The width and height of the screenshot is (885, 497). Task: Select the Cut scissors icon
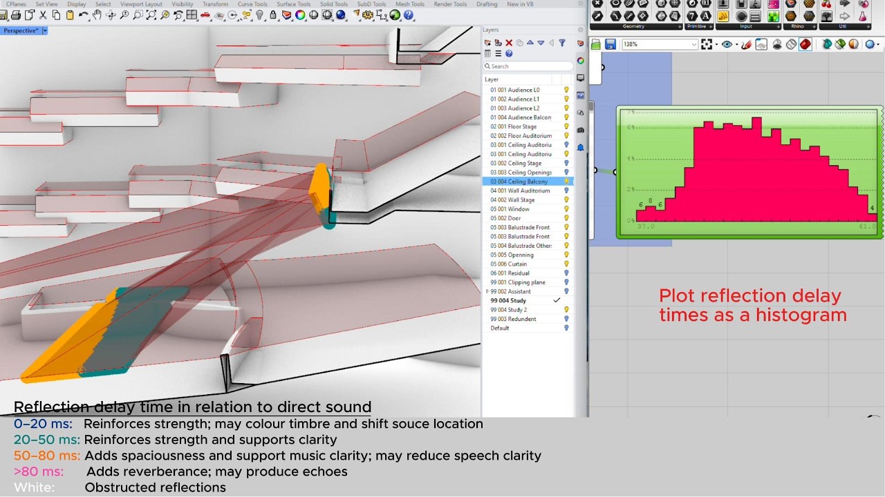pos(43,15)
